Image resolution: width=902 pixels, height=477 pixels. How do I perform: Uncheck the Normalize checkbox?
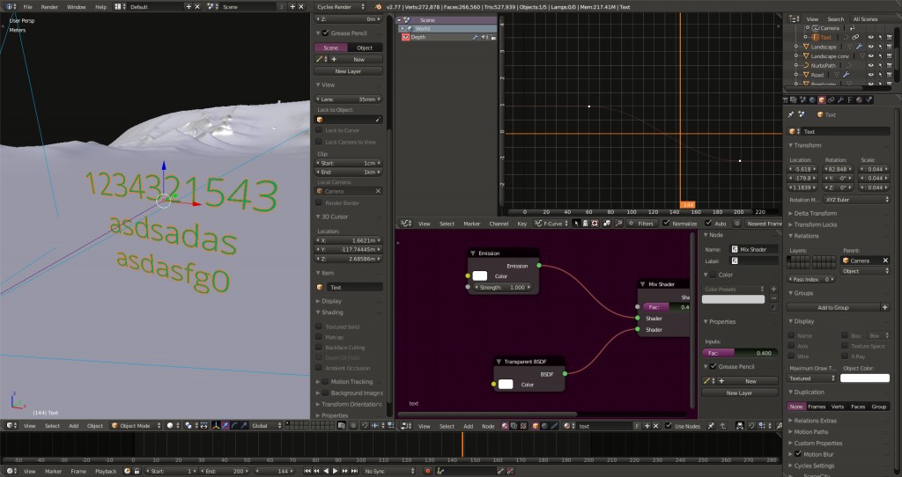[x=666, y=224]
